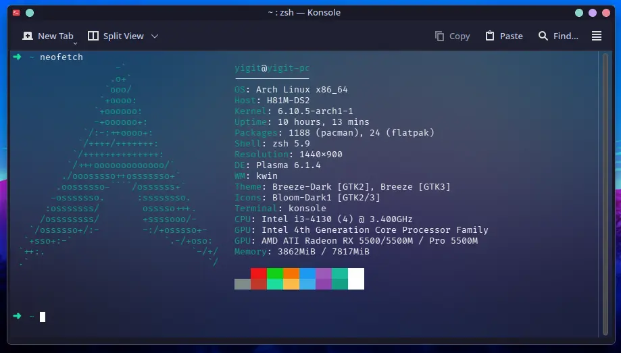621x353 pixels.
Task: Expand the New Tab dropdown arrow
Action: (75, 43)
